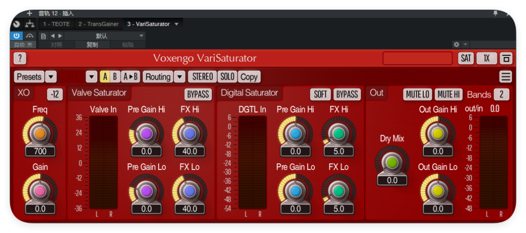Click the Copy button in the toolbar
The width and height of the screenshot is (526, 233).
point(249,77)
